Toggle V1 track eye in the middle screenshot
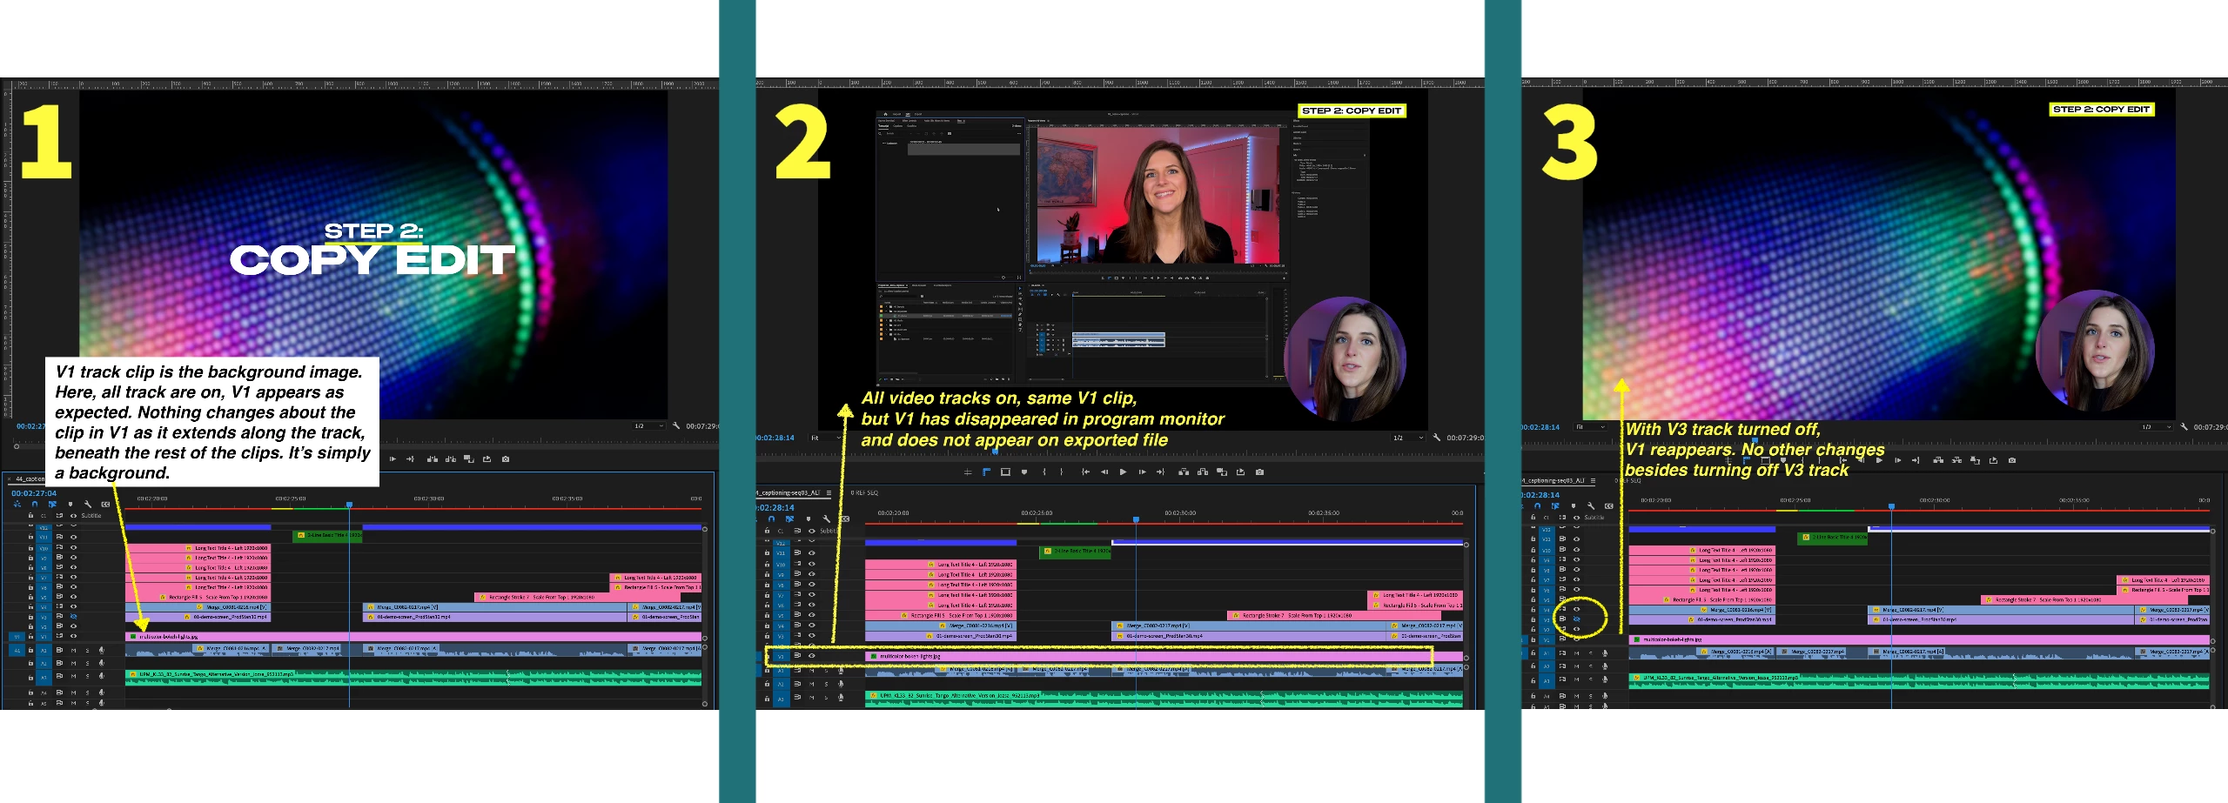Screen dimensions: 2228x803 [x=812, y=656]
